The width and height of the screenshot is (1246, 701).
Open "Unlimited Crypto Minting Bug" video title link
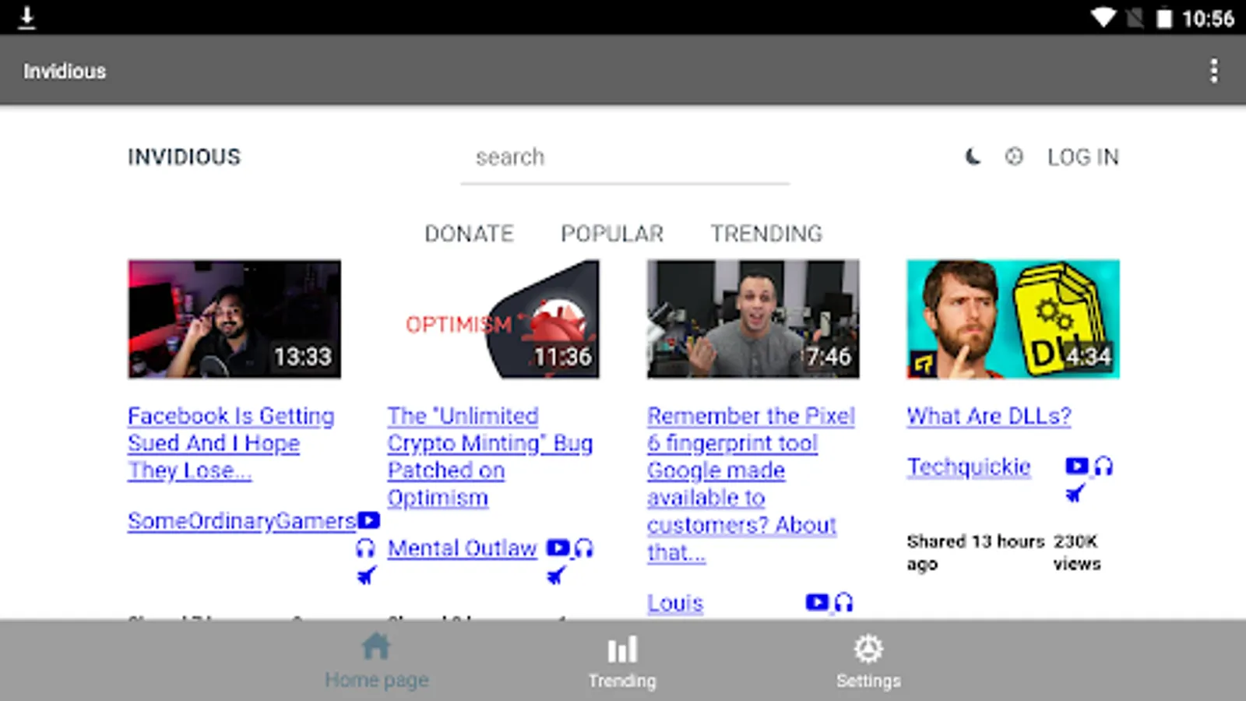point(491,456)
